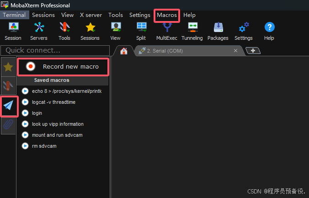Screen dimensions: 309x198
Task: Run the login macro play icon
Action: tap(25, 113)
